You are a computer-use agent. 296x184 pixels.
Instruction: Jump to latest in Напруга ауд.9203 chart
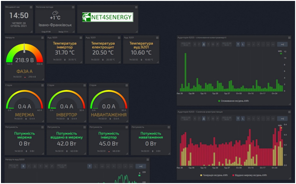[140, 166]
